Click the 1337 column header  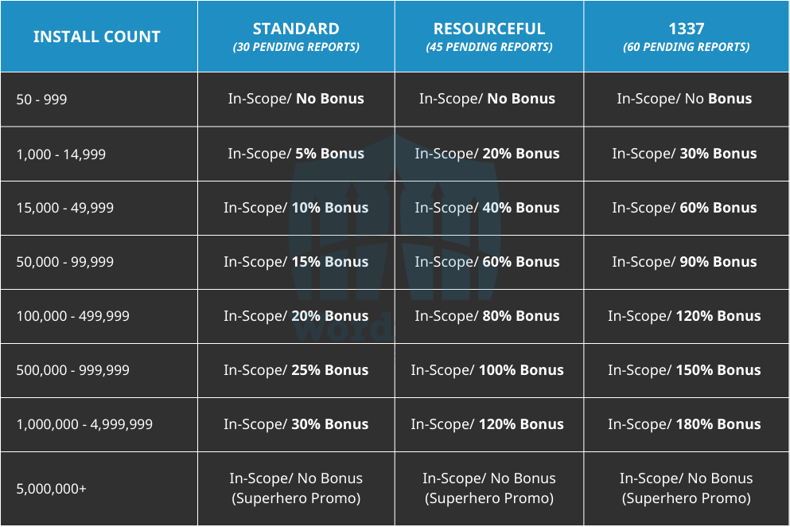[x=686, y=37]
